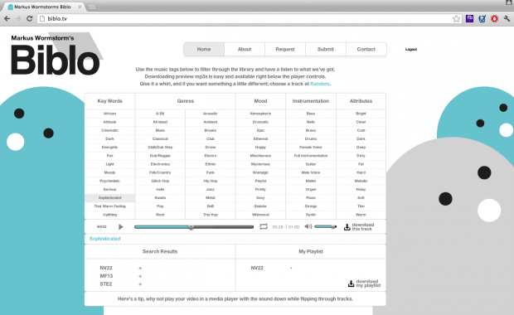The image size is (514, 315).
Task: Open the Contact tab
Action: click(x=366, y=49)
